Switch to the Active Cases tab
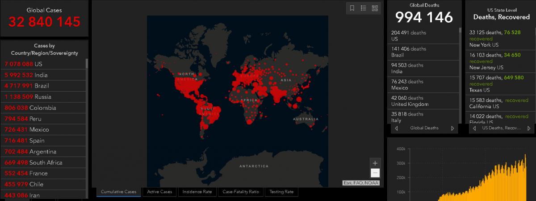This screenshot has height=201, width=536. click(159, 192)
